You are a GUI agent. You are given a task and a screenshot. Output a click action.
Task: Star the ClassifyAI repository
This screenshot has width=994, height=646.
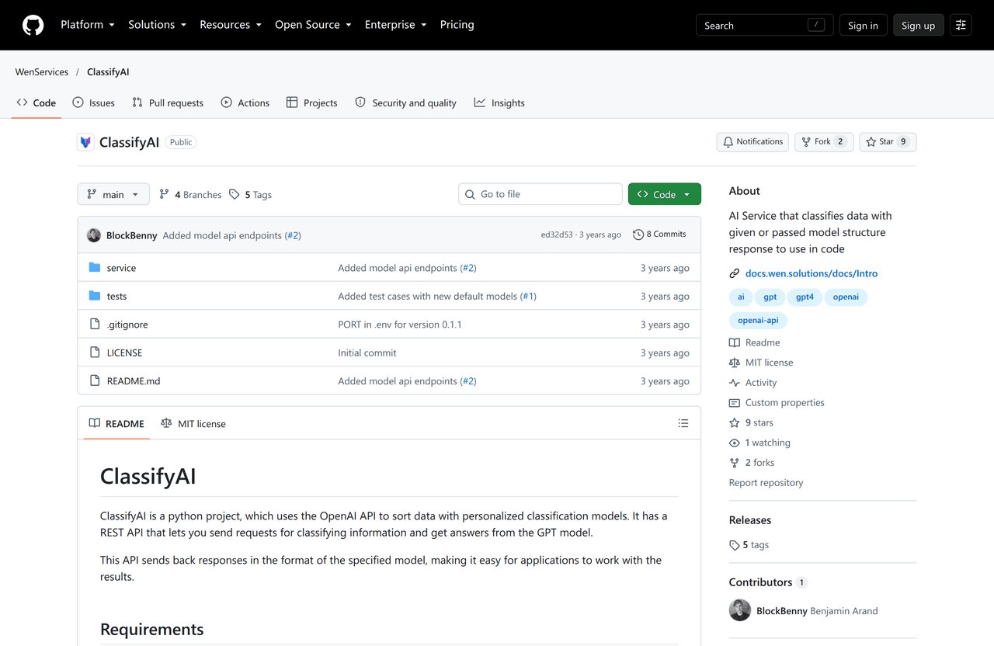(888, 141)
